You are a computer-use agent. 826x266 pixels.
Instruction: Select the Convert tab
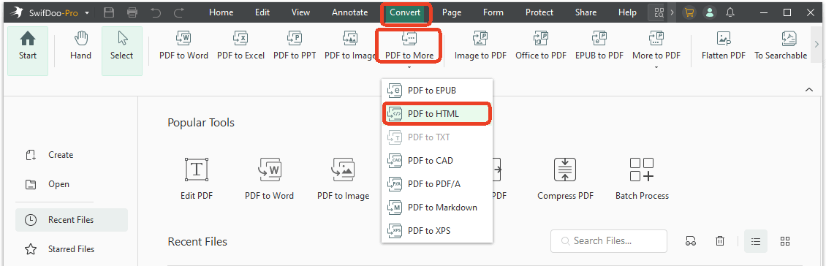point(405,12)
